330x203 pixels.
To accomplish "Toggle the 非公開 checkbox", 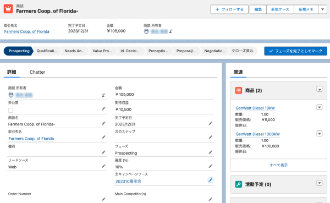I will [x=10, y=110].
